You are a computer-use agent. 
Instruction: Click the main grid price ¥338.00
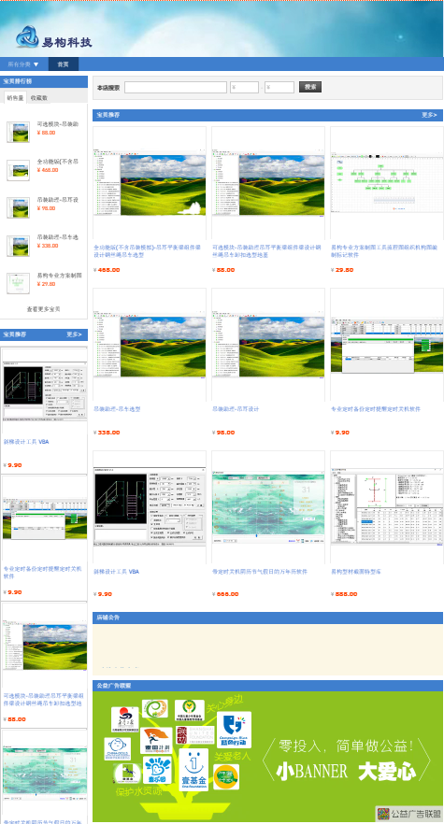(107, 433)
